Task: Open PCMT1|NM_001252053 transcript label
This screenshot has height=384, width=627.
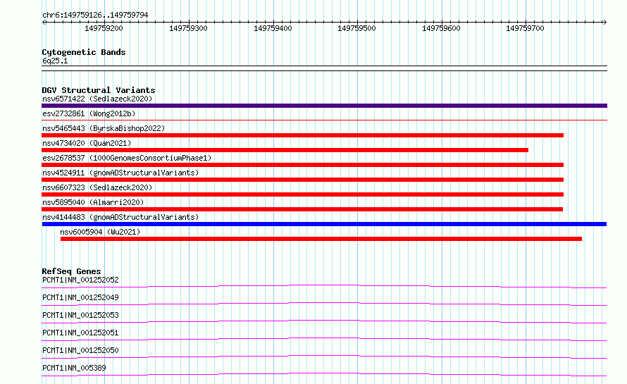Action: (x=80, y=315)
